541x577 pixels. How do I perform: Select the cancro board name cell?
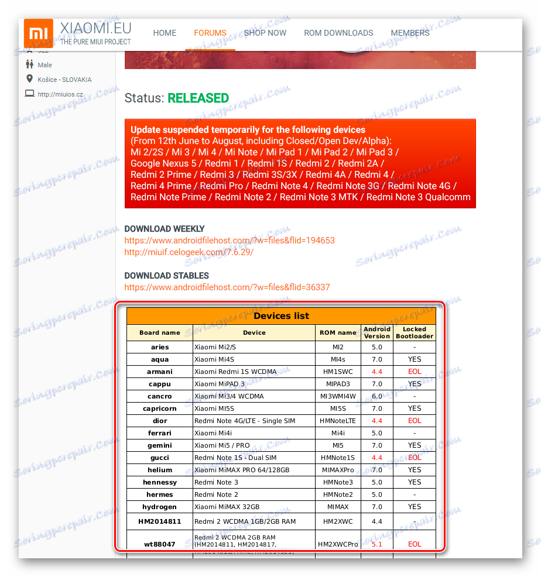[159, 396]
